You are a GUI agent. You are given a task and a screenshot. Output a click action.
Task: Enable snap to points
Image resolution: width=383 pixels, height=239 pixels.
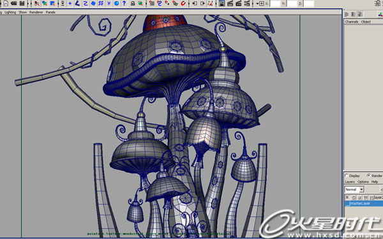click(x=167, y=3)
